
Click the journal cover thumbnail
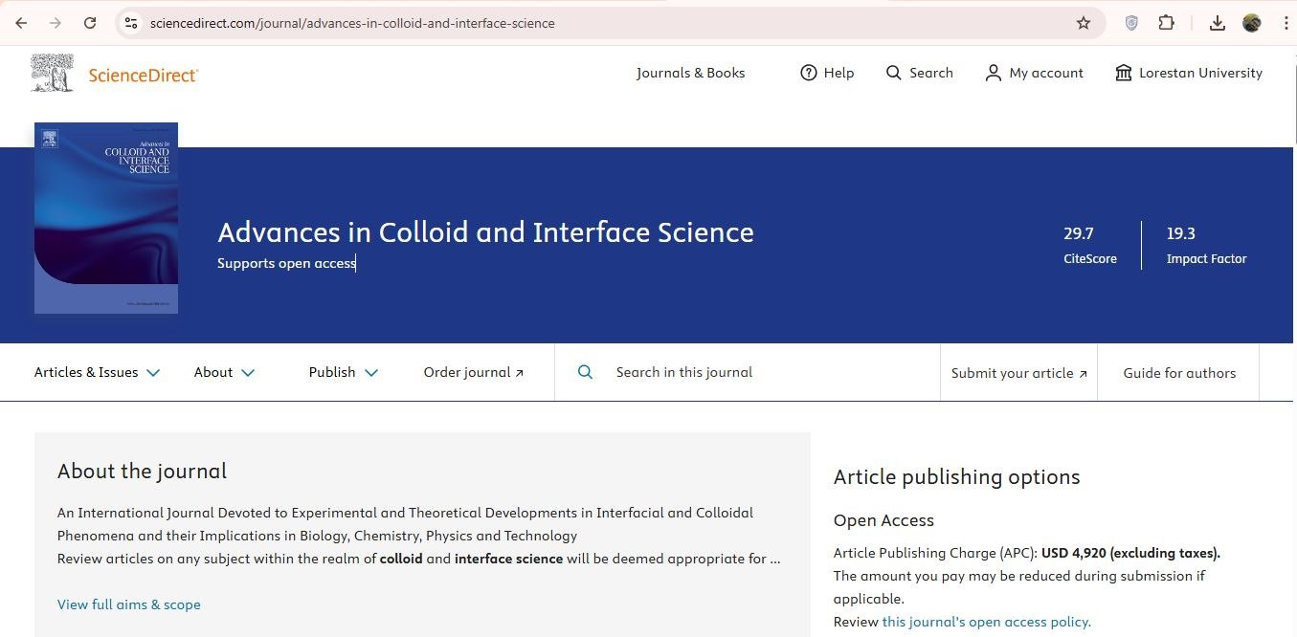106,218
